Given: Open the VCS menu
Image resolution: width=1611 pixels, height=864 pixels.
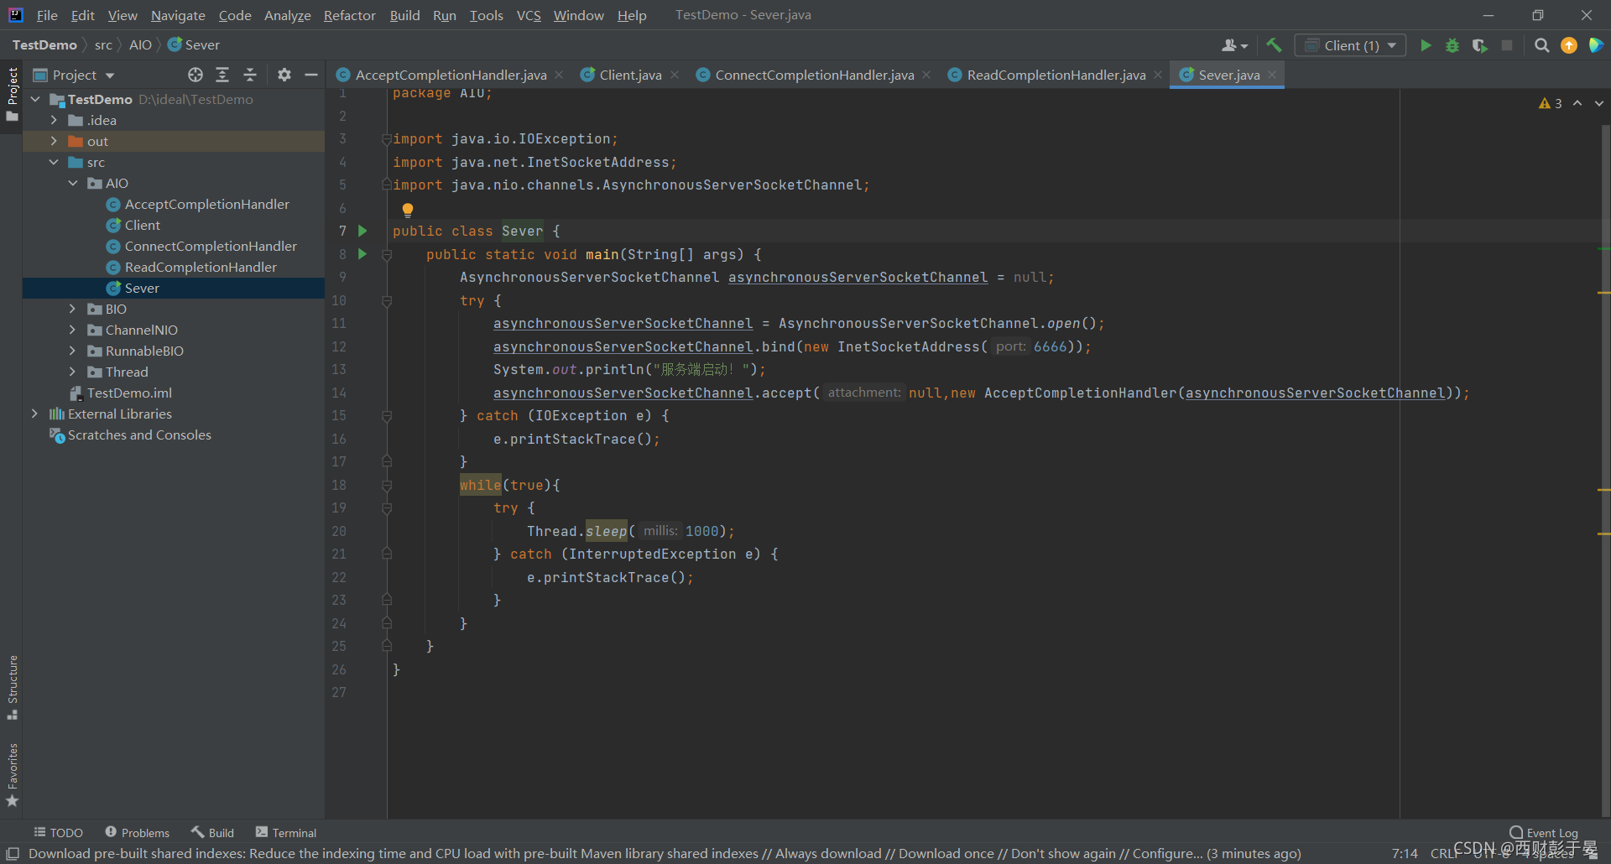Looking at the screenshot, I should click(529, 15).
